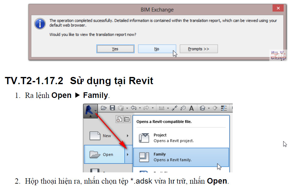Expand the Undo history dropdown arrow
Image resolution: width=292 pixels, height=188 pixels.
click(x=140, y=108)
